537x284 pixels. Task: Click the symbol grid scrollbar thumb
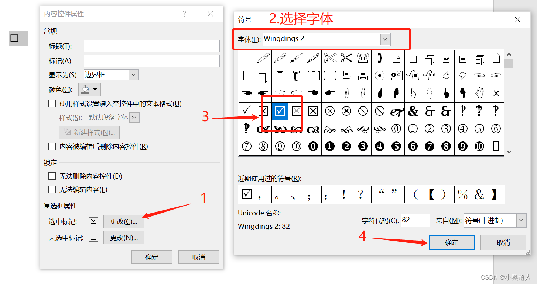click(509, 63)
